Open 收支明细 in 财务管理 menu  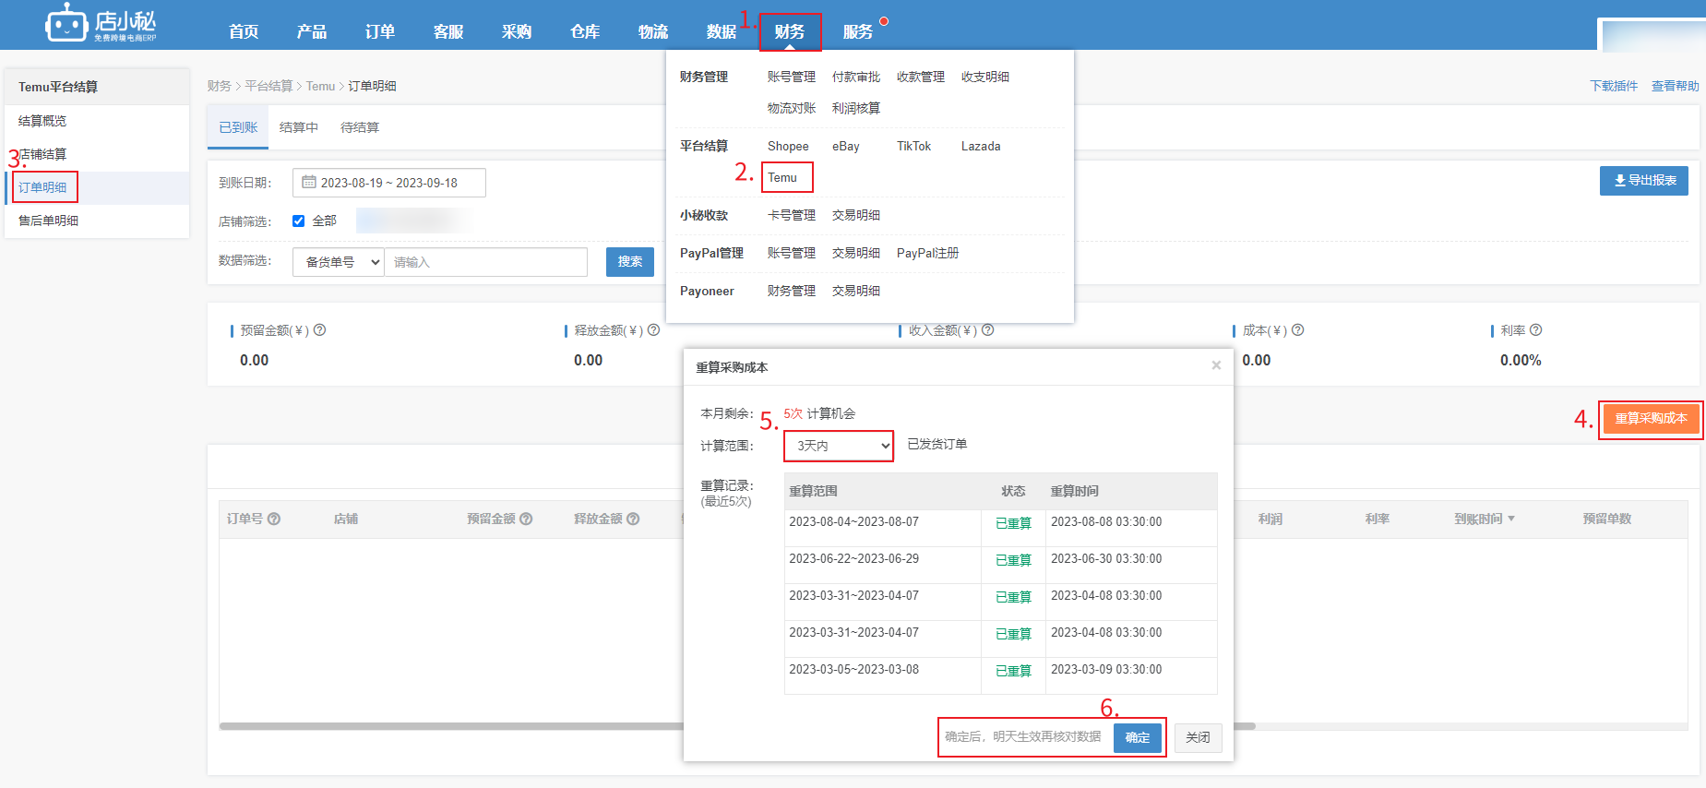tap(985, 77)
